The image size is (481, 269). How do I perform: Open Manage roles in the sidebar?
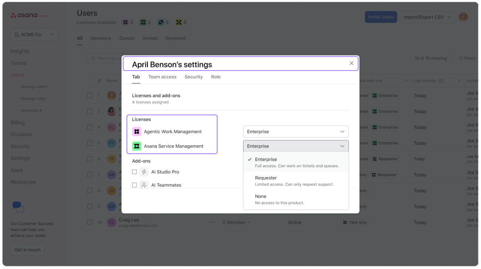34,99
